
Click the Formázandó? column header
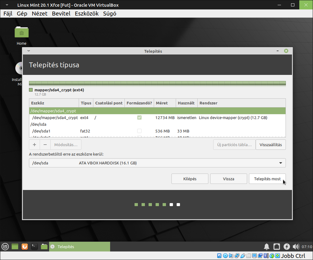pyautogui.click(x=139, y=103)
